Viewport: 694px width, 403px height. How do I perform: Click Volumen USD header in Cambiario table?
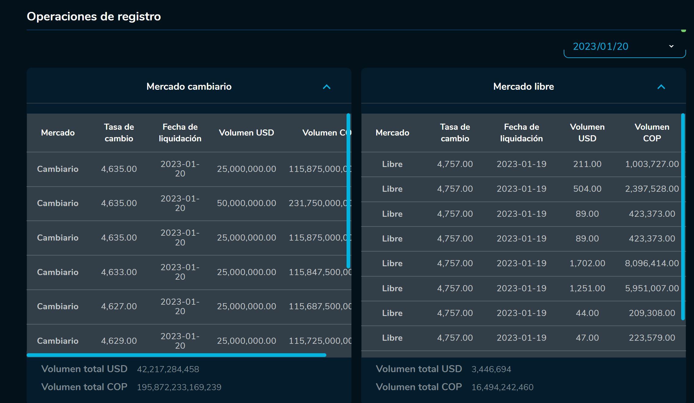coord(246,133)
